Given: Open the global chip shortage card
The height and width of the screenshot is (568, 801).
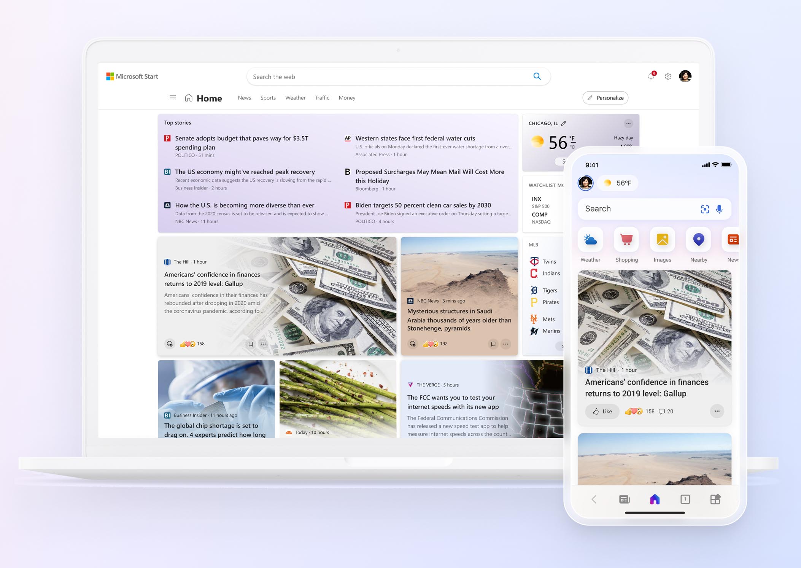Looking at the screenshot, I should (216, 399).
